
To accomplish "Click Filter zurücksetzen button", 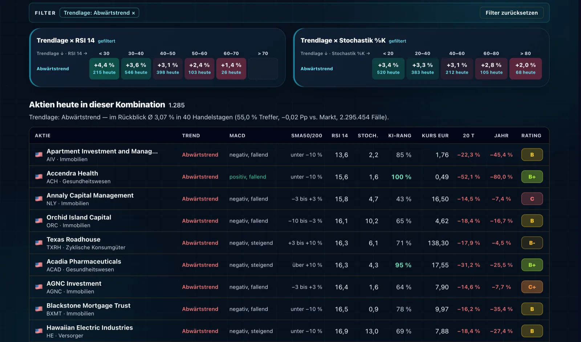I will click(x=512, y=13).
